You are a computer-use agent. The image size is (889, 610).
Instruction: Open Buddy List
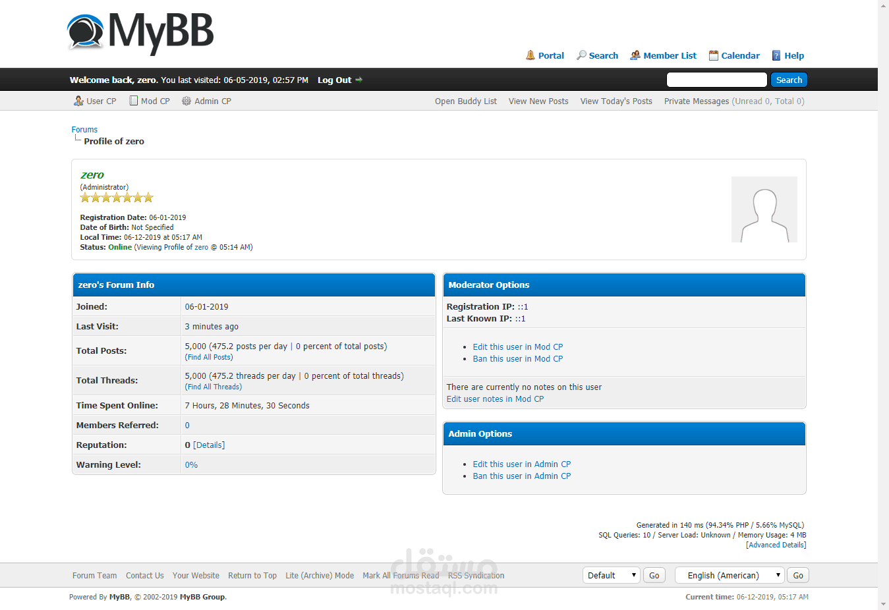[x=466, y=101]
